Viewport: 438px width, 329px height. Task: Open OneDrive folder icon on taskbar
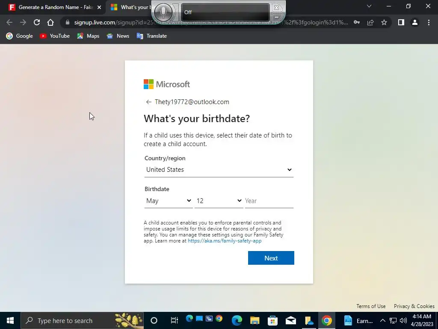pyautogui.click(x=309, y=320)
